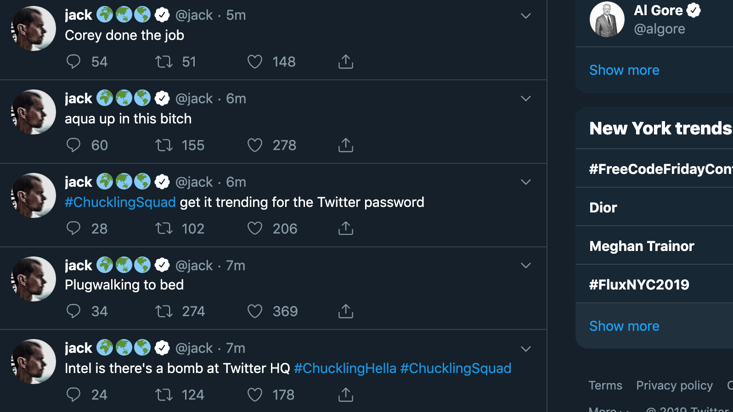Share the "Corey done the job" tweet
This screenshot has width=733, height=412.
tap(346, 61)
